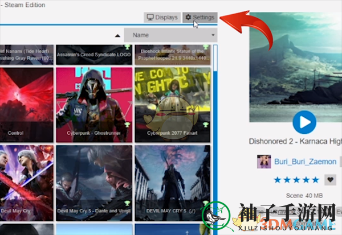Click trophy icon on Cyberpunk - Ghostrunner
The width and height of the screenshot is (342, 235).
click(127, 125)
